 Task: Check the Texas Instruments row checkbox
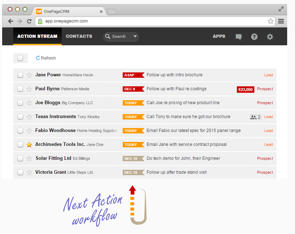tap(20, 117)
